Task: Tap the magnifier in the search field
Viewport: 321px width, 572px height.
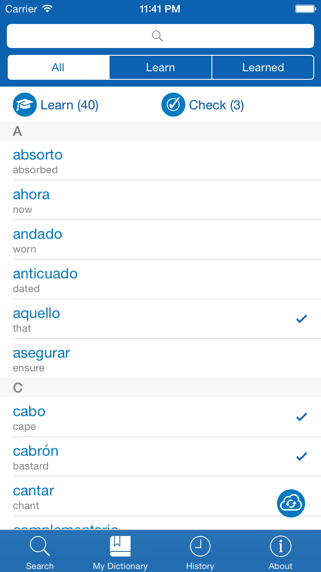Action: [x=158, y=36]
